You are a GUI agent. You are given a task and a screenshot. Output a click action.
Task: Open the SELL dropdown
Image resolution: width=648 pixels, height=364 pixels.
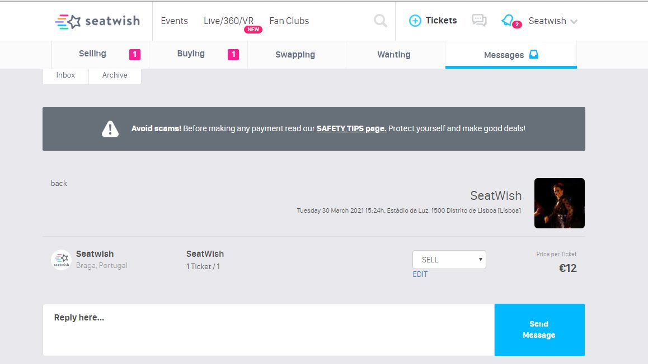(x=449, y=260)
